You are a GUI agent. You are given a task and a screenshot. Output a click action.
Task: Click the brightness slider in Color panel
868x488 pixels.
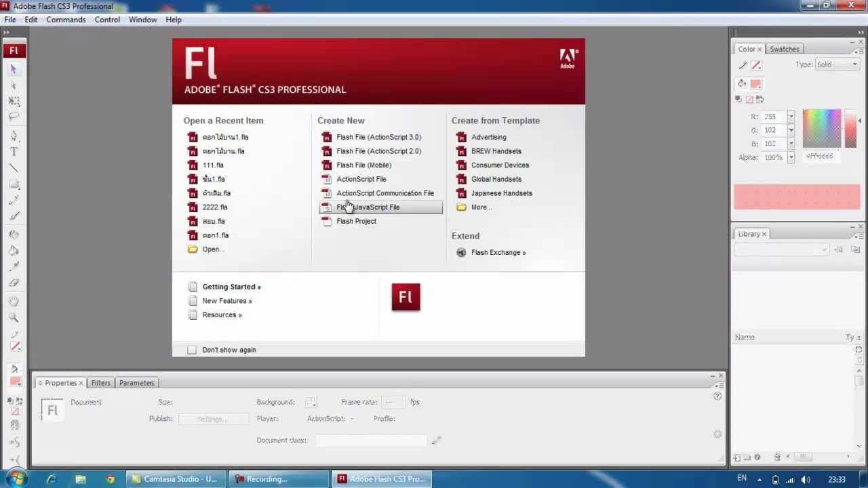click(851, 128)
